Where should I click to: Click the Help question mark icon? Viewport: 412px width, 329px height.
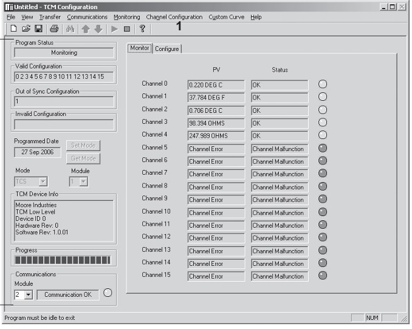tap(142, 29)
